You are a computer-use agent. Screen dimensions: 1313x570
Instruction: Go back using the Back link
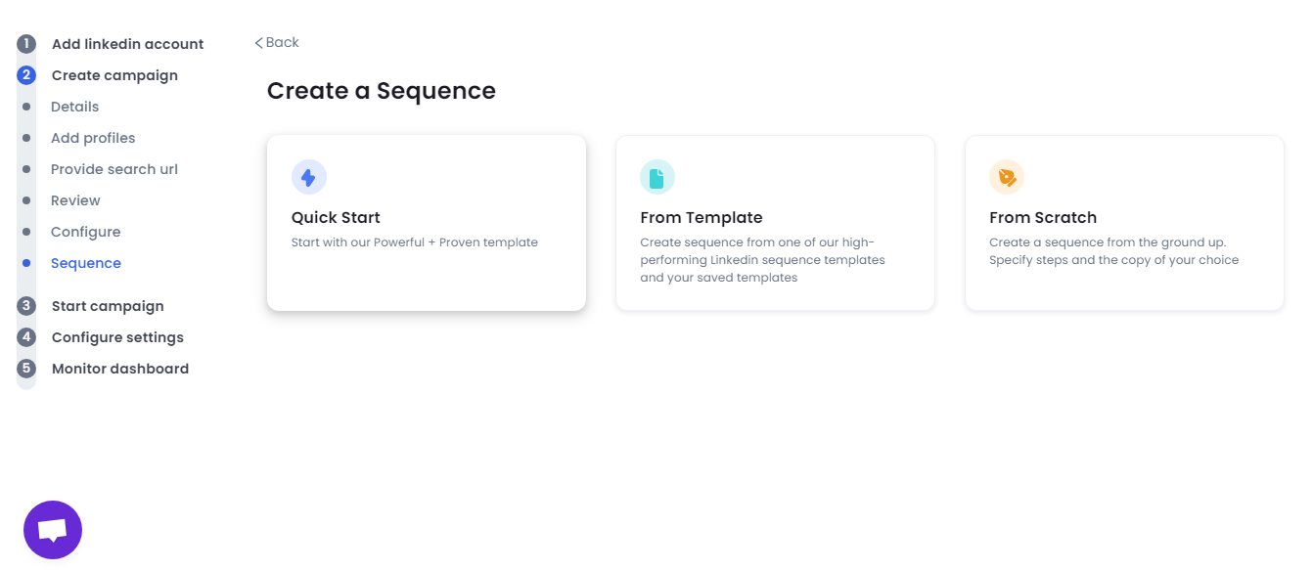pos(277,42)
